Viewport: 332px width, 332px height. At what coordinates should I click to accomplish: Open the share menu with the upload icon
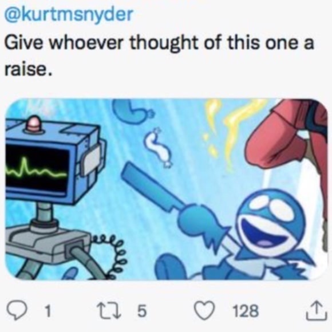point(317,310)
